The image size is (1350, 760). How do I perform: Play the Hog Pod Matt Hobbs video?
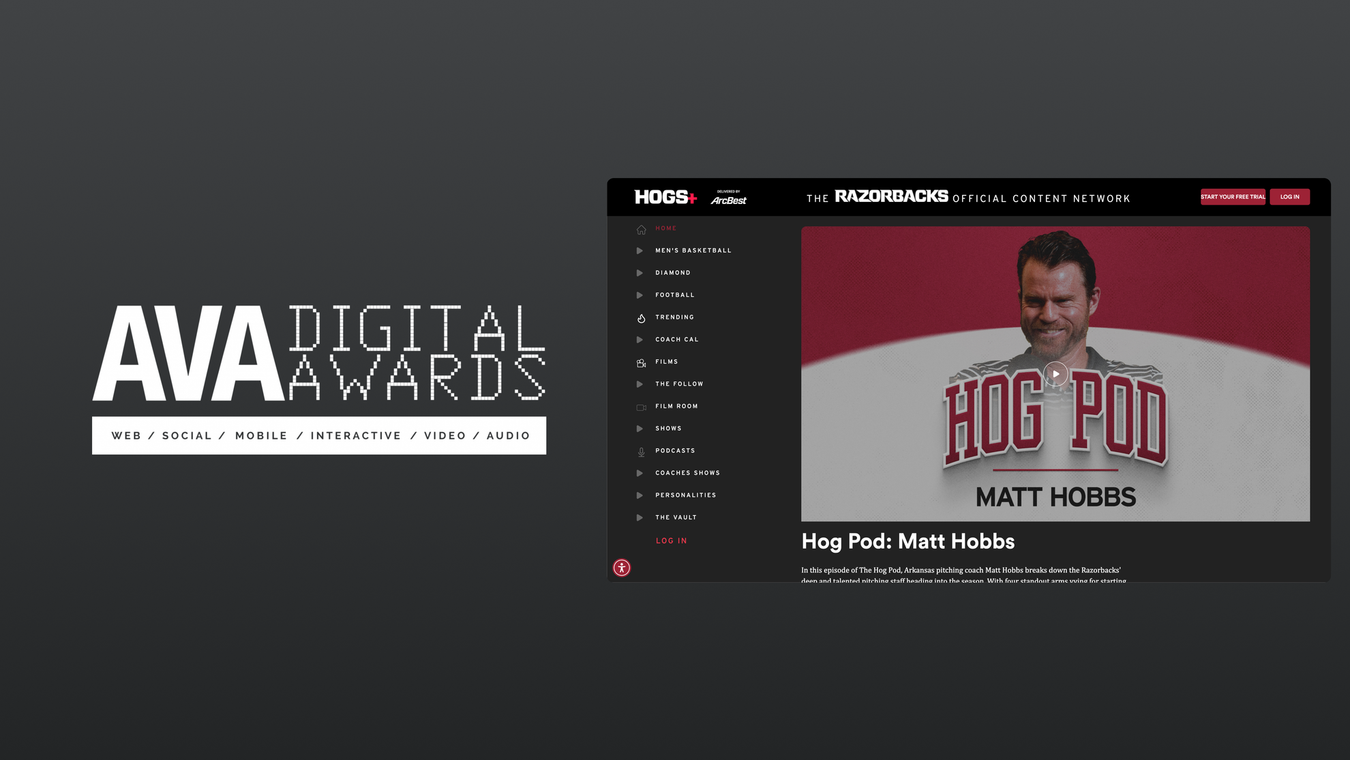click(x=1055, y=374)
